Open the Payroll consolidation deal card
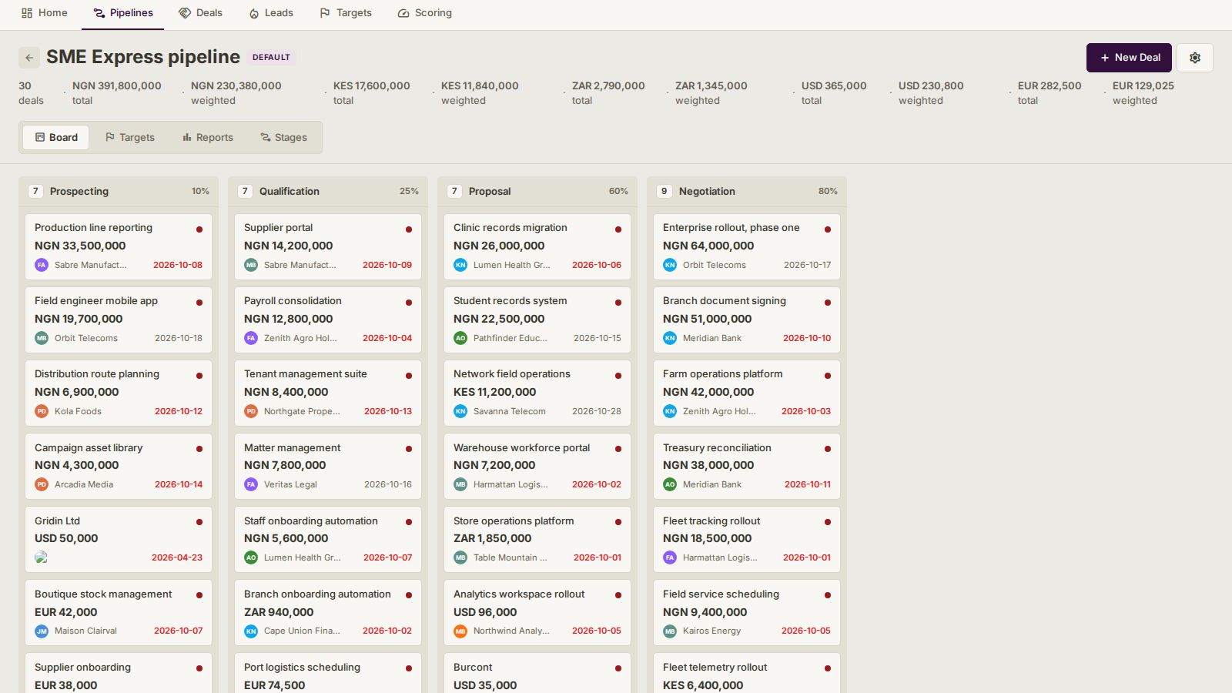Screen dimensions: 1232x693 (328, 320)
